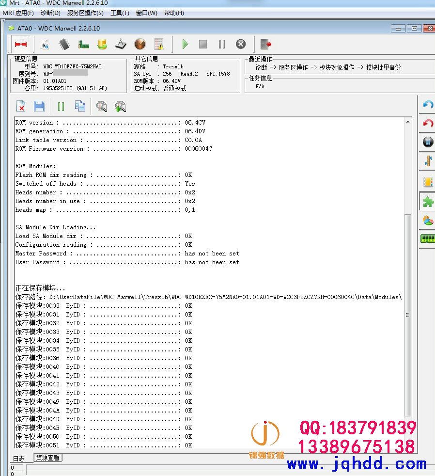Viewport: 435px width, 476px height.
Task: Click the exit door with red arrow icon
Action: (x=266, y=44)
